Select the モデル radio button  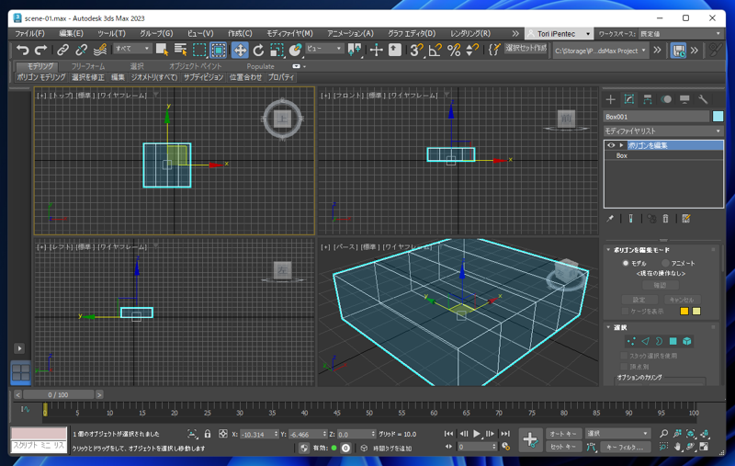(625, 263)
